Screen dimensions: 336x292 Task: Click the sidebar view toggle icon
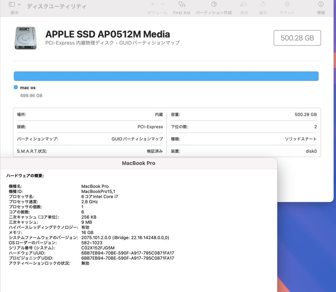point(12,4)
